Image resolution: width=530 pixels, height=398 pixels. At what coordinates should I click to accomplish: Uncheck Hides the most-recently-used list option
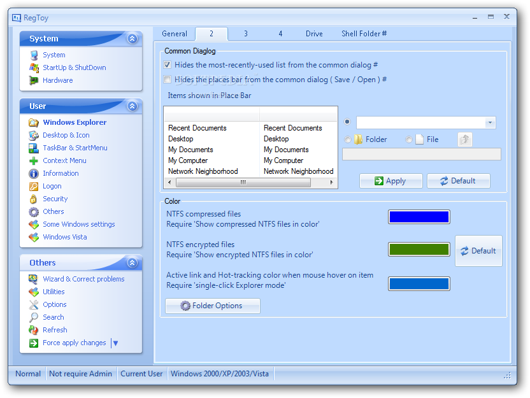[168, 64]
